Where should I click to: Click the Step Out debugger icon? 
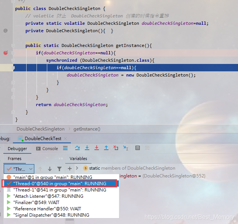coord(106,148)
